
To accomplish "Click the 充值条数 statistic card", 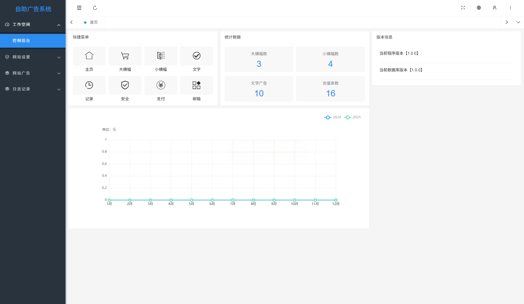I will (x=330, y=89).
